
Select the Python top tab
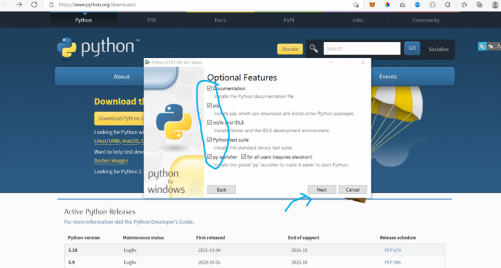click(83, 20)
